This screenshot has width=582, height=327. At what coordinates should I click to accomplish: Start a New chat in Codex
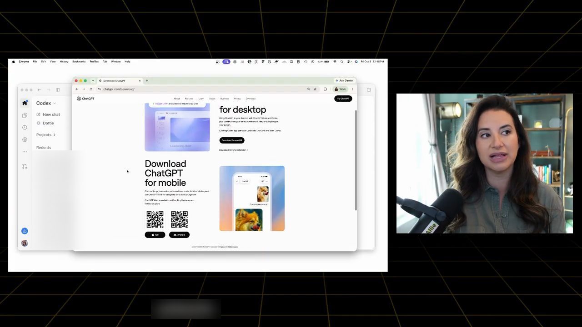tap(48, 114)
